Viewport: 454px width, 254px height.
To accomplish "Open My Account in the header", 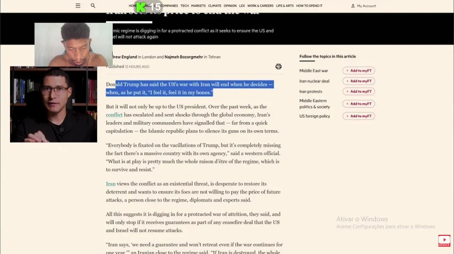I will pyautogui.click(x=363, y=6).
